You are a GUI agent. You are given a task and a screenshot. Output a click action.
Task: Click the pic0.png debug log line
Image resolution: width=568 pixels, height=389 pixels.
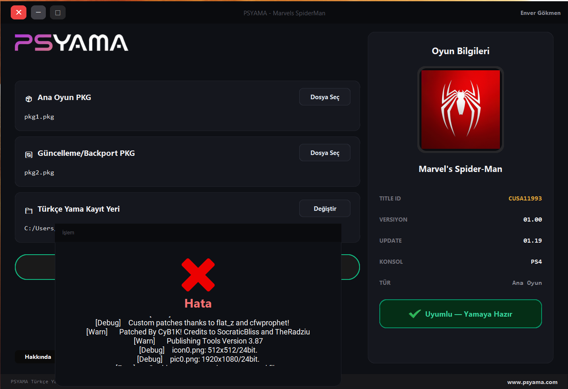point(198,359)
